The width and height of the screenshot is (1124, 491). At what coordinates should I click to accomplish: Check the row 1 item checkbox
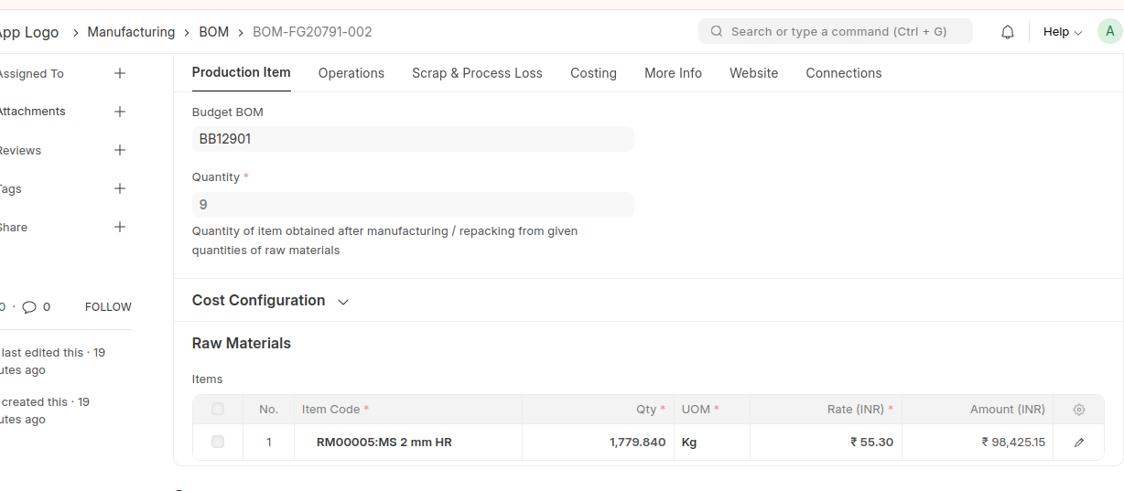(218, 442)
